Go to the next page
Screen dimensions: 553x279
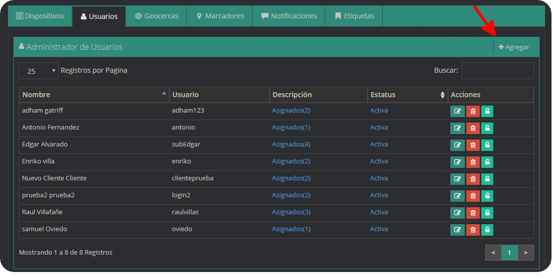pyautogui.click(x=526, y=253)
